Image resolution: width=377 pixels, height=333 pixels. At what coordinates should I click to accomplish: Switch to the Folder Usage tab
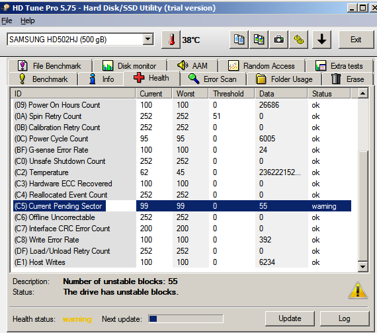point(284,79)
